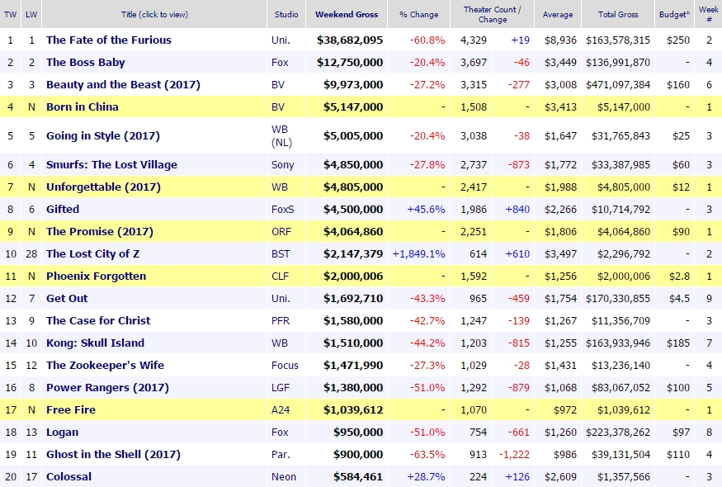The width and height of the screenshot is (722, 487).
Task: Select the total gross $223,378,262
Action: (x=618, y=433)
